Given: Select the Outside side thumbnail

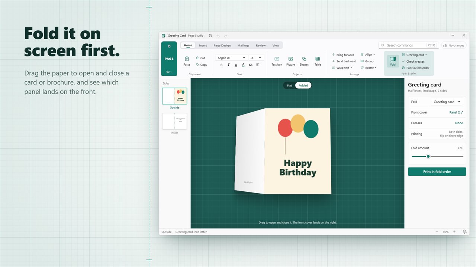Looking at the screenshot, I should (174, 96).
